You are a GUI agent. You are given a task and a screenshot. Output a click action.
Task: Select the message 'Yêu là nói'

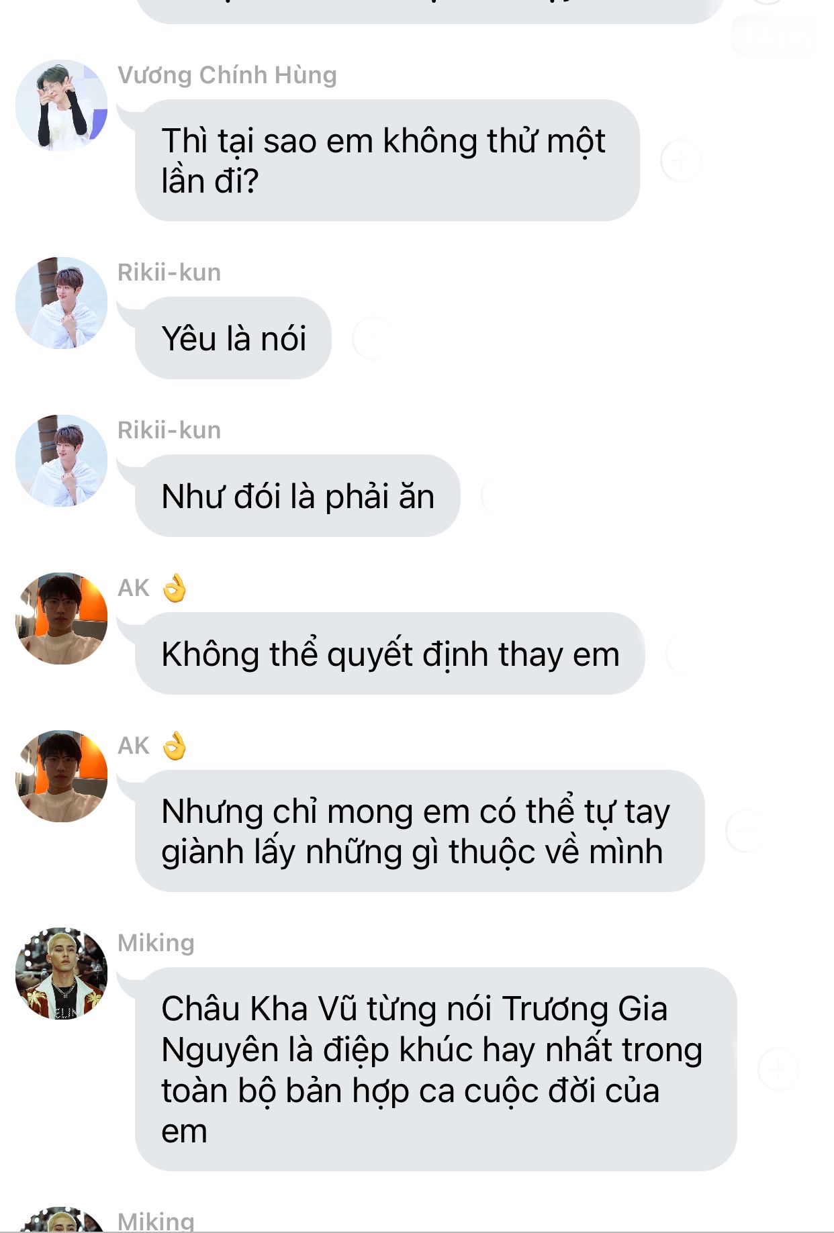click(233, 338)
